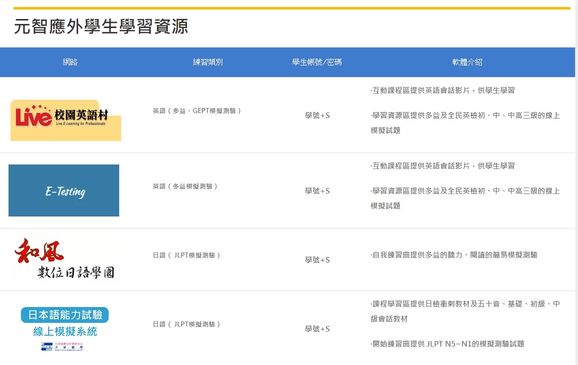
Task: Click the 軟體介紹 column header
Action: point(467,62)
